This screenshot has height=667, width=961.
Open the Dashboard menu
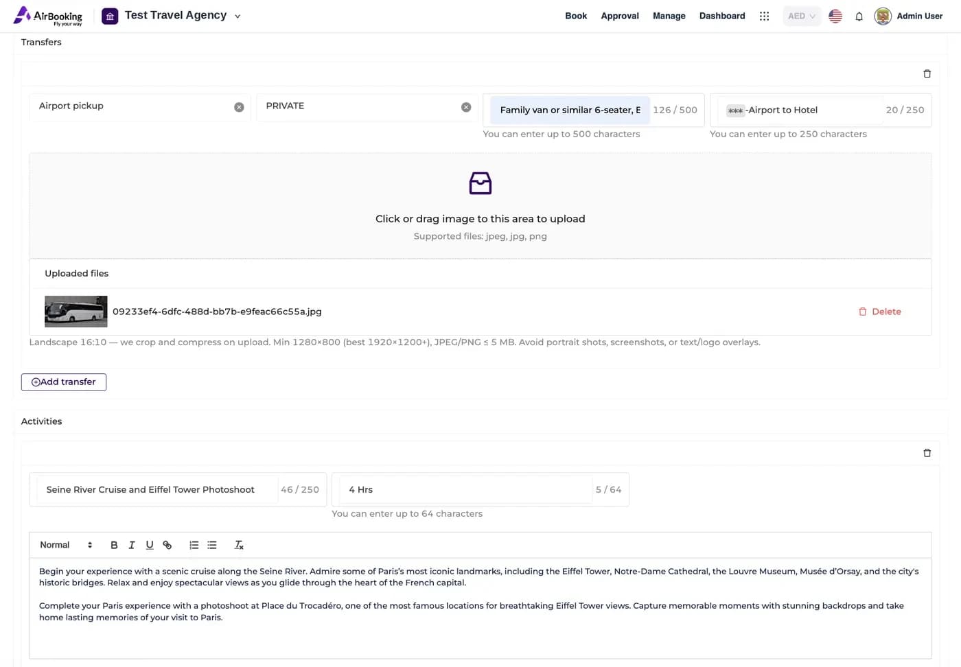[722, 16]
